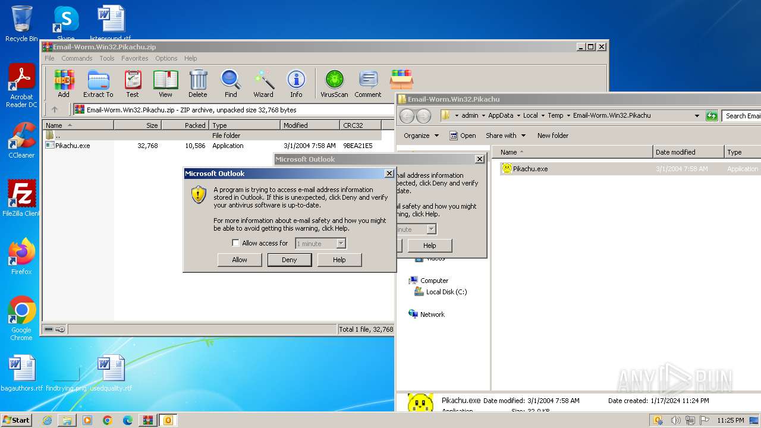Click Help in the background Outlook dialog
This screenshot has width=761, height=428.
(x=430, y=246)
